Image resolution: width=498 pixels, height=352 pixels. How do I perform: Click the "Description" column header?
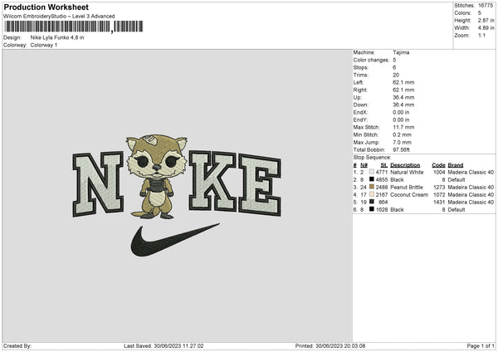(x=405, y=165)
